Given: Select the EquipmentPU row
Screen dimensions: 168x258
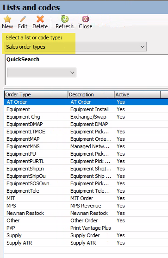Looking at the screenshot, I should pos(86,154).
